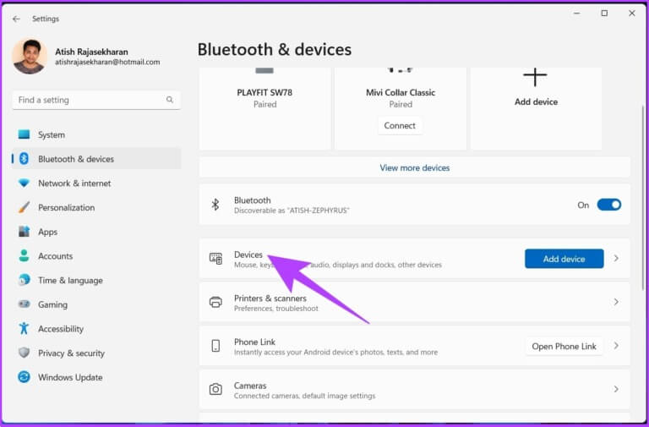Select Bluetooth & devices in sidebar
Viewport: 649px width, 427px height.
click(96, 159)
